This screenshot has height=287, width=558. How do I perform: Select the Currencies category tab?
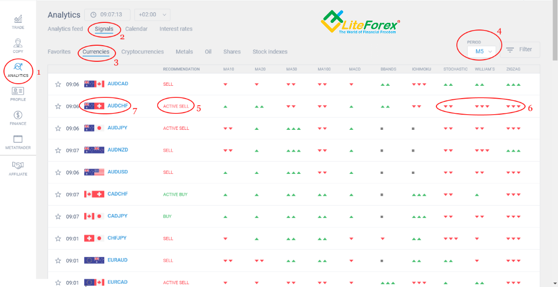point(96,51)
